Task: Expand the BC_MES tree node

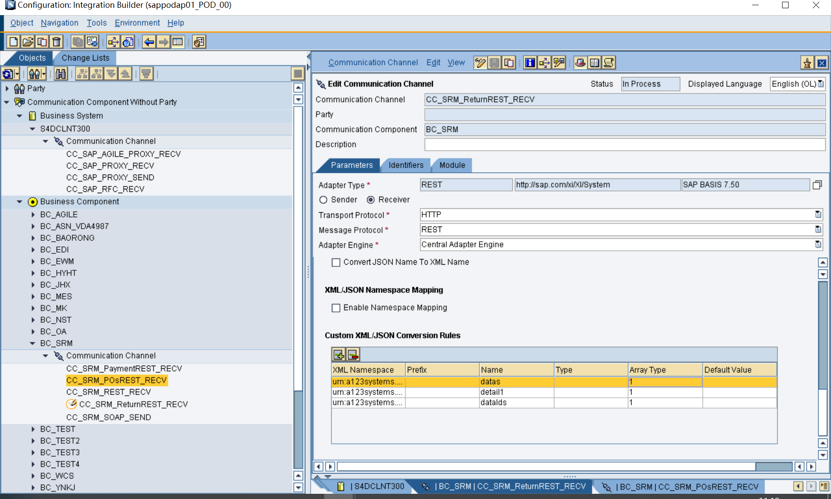Action: coord(33,296)
